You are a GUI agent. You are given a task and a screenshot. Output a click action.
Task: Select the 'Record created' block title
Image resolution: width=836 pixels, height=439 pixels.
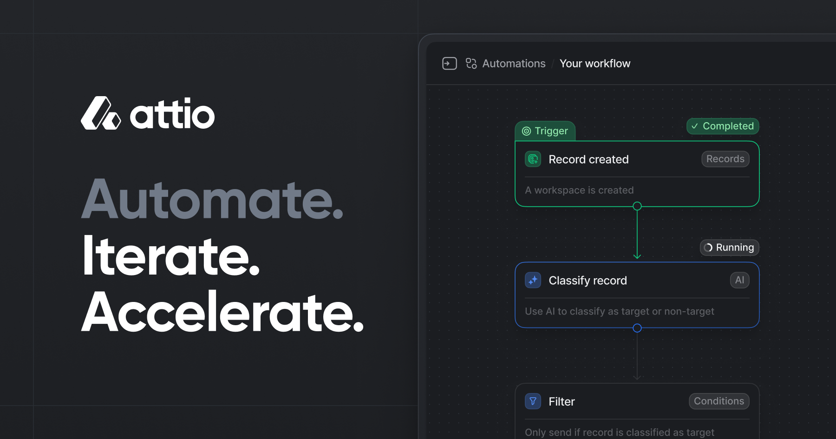pos(588,159)
